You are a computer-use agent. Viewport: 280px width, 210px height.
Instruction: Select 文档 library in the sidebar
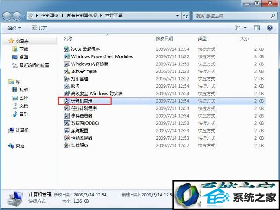coord(24,106)
